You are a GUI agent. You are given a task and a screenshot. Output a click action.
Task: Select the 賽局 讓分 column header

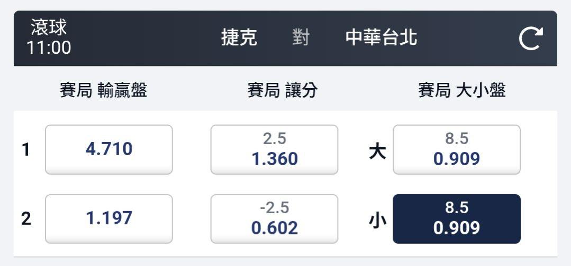tap(283, 91)
